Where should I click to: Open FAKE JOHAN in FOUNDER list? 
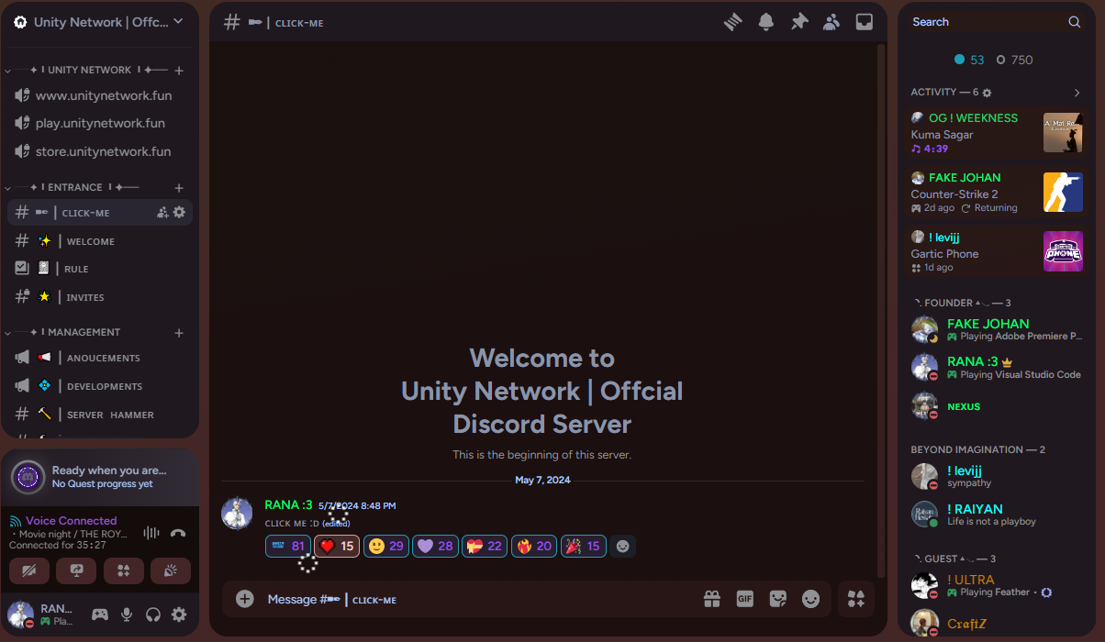point(997,329)
